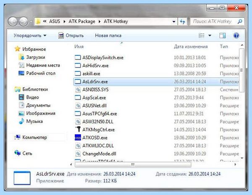Go forward with the Forward navigation arrow
Screen dimensions: 252x195
[24, 21]
